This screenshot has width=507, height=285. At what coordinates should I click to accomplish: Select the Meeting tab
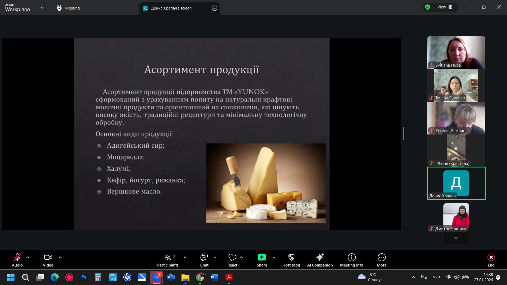(x=68, y=8)
